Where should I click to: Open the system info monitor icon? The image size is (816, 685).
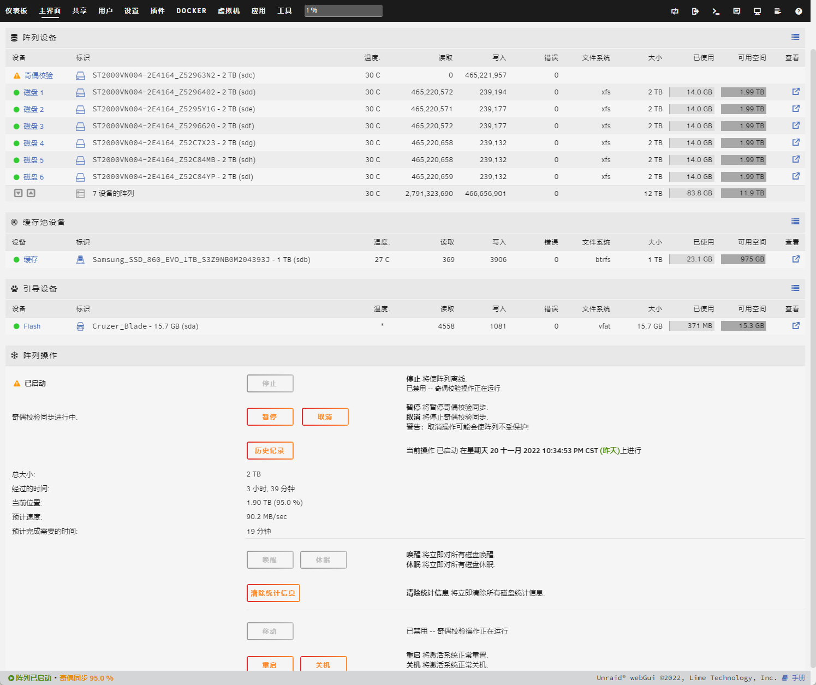pyautogui.click(x=757, y=11)
